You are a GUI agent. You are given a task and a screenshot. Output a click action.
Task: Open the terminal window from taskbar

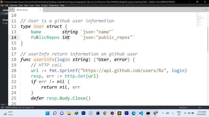148,113
